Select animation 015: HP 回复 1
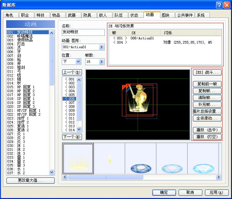 tap(28, 87)
